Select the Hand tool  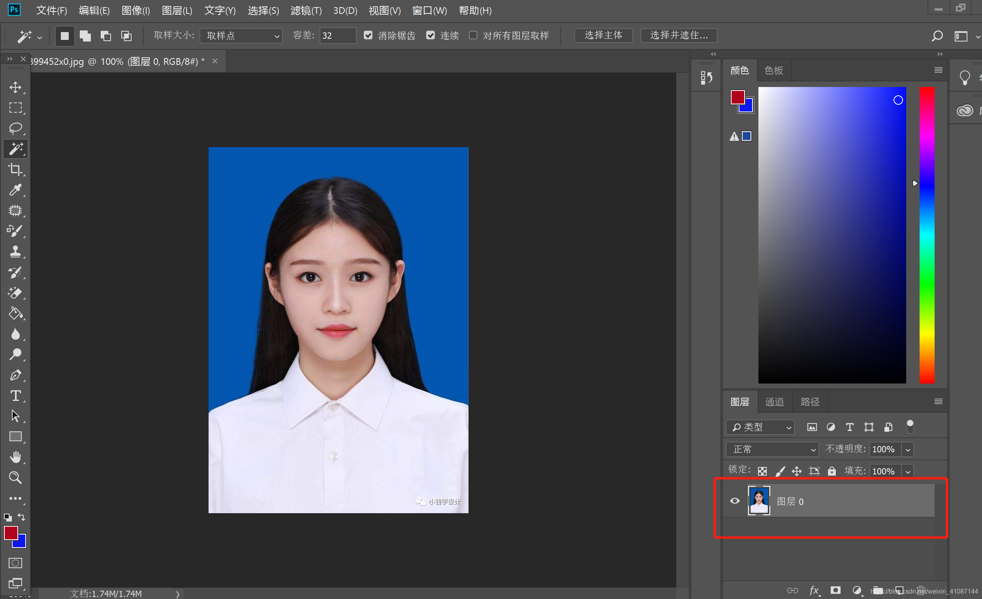click(x=15, y=457)
